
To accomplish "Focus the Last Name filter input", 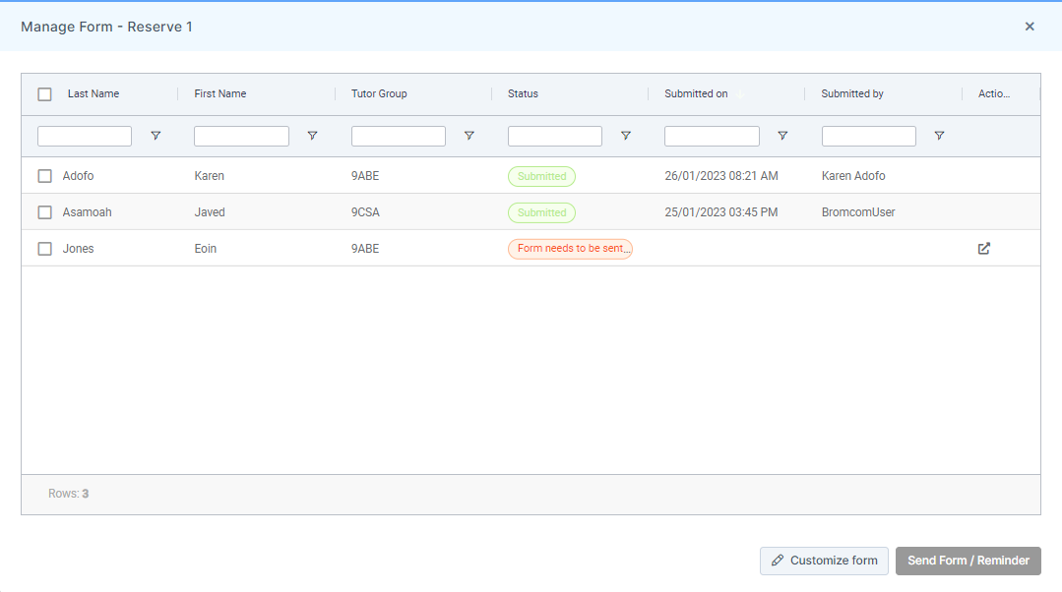I will (x=85, y=136).
